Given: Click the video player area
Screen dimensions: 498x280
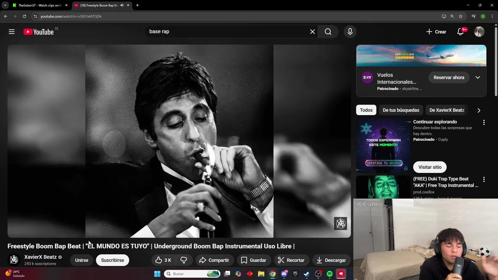Looking at the screenshot, I should tap(179, 141).
